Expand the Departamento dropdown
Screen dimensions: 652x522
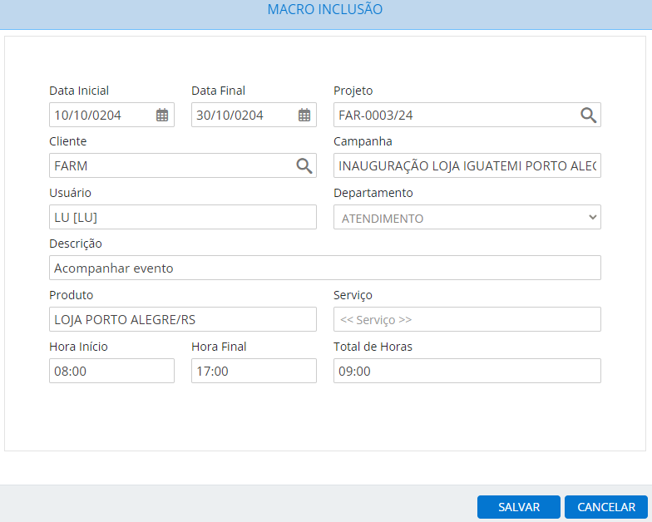coord(467,217)
